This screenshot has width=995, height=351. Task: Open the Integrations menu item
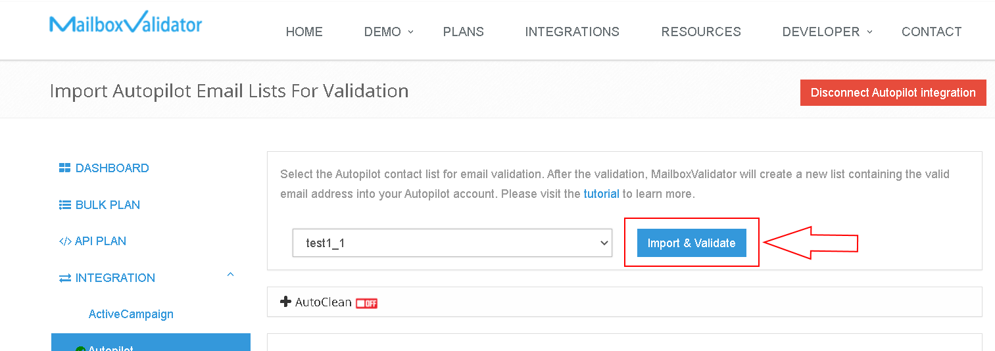tap(571, 32)
